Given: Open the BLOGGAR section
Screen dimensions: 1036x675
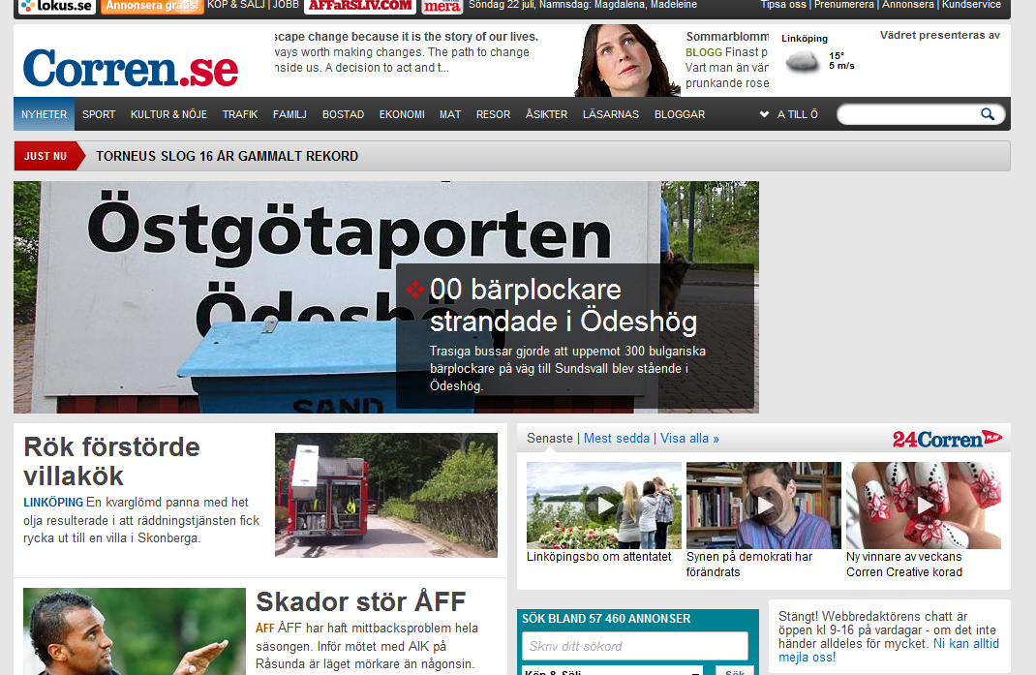Looking at the screenshot, I should click(680, 114).
